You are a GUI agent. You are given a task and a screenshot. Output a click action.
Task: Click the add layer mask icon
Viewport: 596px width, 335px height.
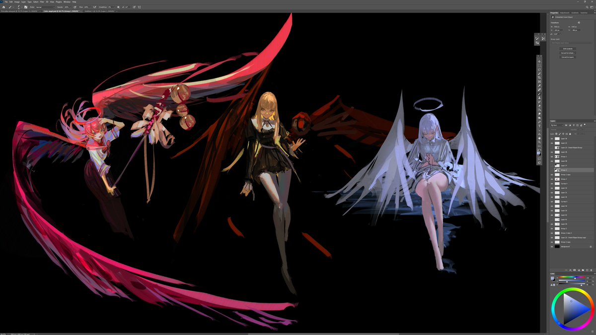pos(575,270)
